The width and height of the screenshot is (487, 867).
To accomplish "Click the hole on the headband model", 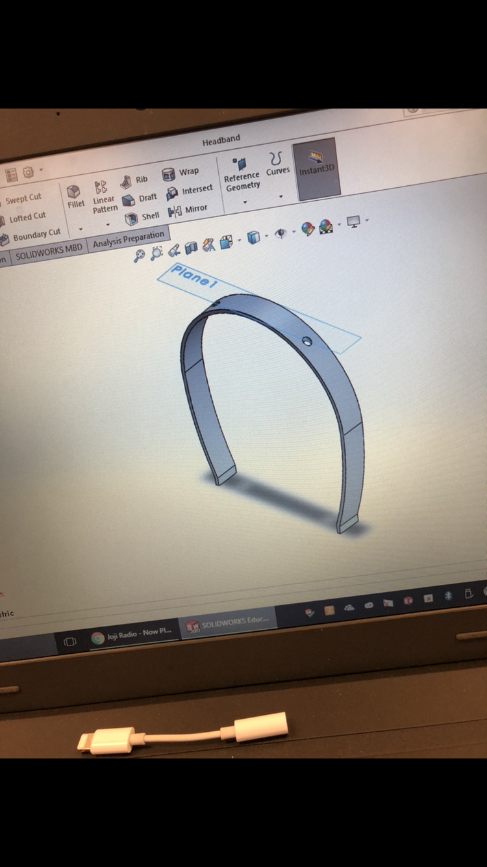I will (x=306, y=341).
